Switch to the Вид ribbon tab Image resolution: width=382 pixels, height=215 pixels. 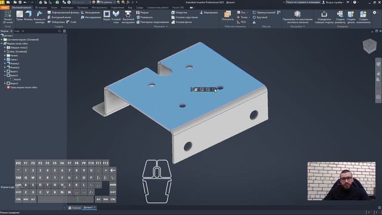pos(130,8)
